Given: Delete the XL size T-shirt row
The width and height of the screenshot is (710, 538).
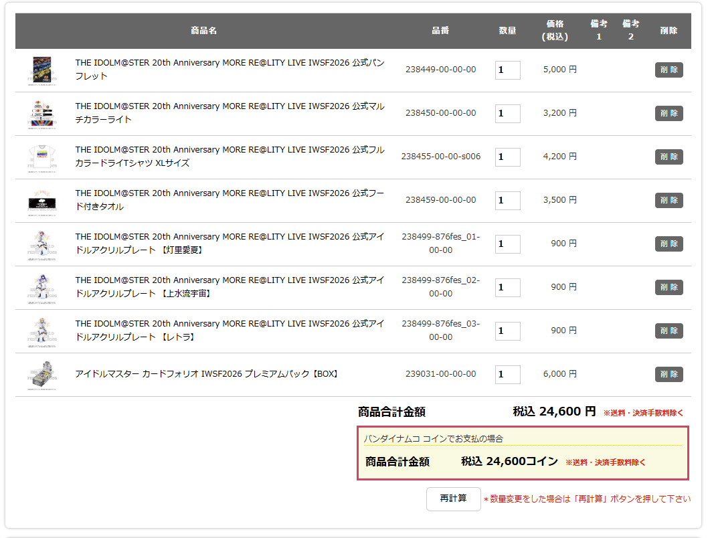Looking at the screenshot, I should pos(669,157).
